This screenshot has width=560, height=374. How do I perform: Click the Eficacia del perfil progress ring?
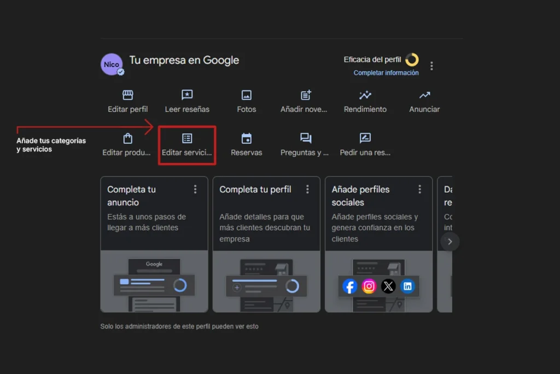[412, 60]
